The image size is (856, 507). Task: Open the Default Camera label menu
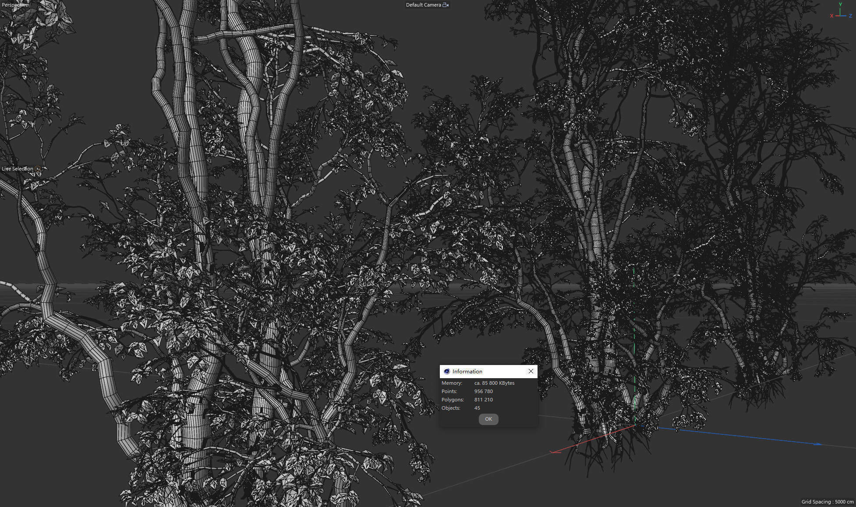coord(423,5)
